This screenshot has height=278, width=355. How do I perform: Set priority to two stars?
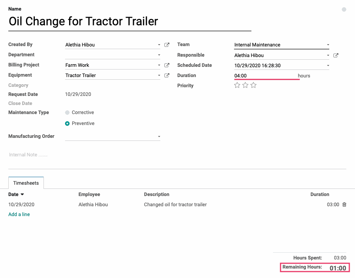245,85
